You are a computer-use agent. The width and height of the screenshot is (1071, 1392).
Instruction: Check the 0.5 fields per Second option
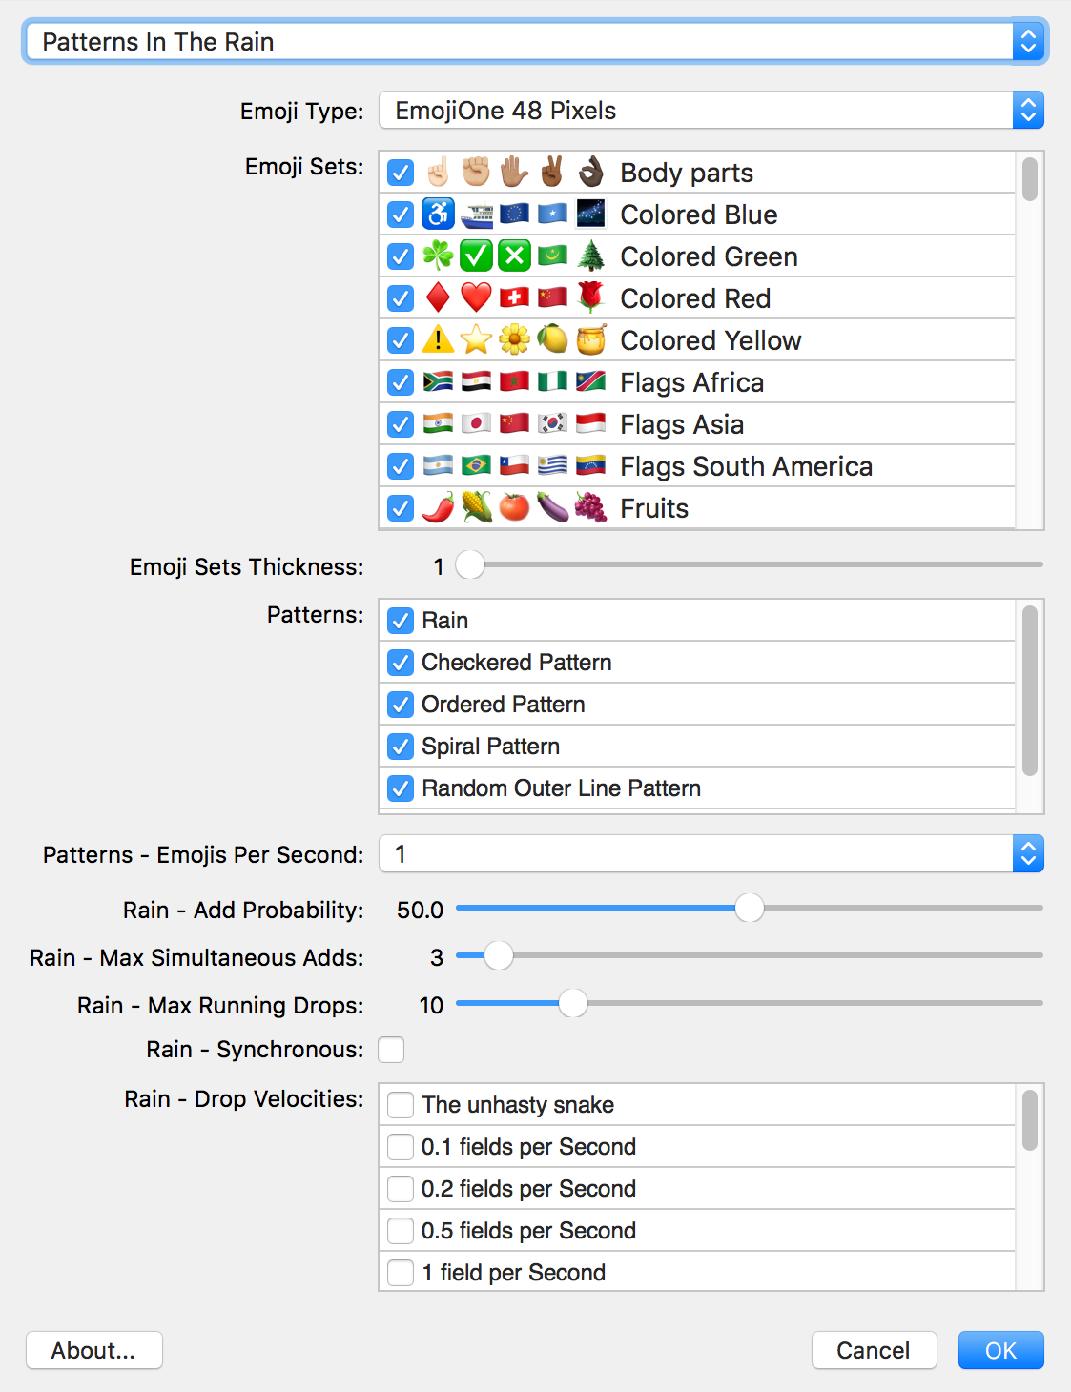[x=401, y=1231]
